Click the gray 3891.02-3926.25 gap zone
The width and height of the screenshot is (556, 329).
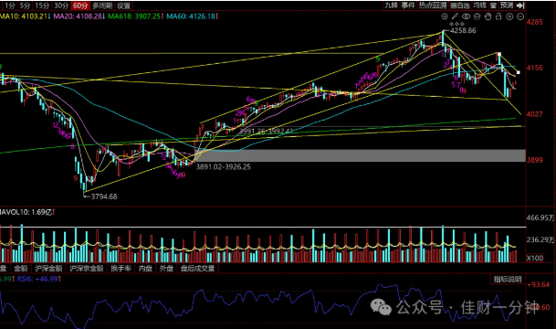[360, 155]
